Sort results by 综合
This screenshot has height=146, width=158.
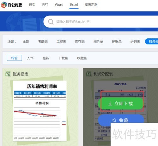pos(15,58)
